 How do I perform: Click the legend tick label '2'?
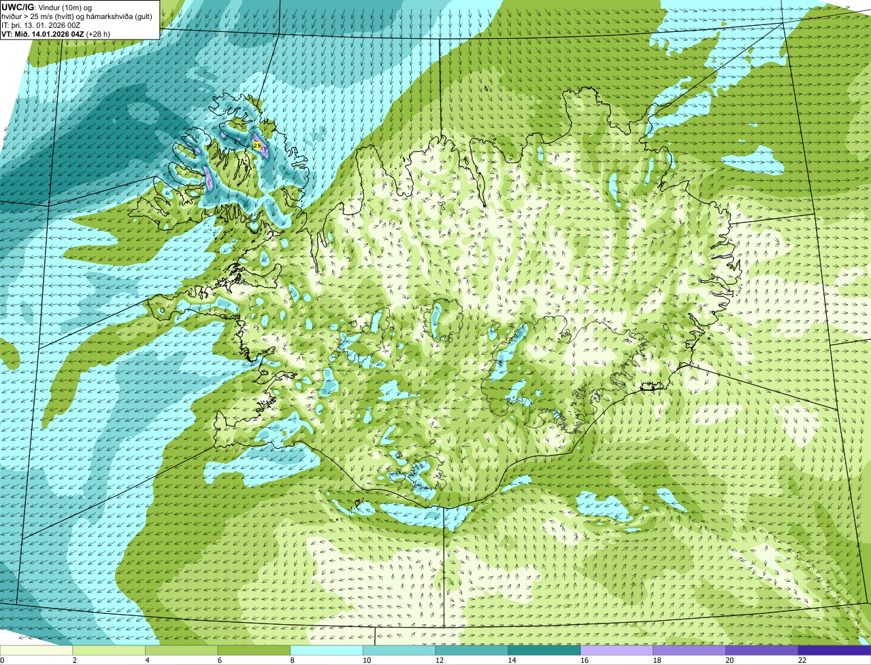click(x=74, y=660)
